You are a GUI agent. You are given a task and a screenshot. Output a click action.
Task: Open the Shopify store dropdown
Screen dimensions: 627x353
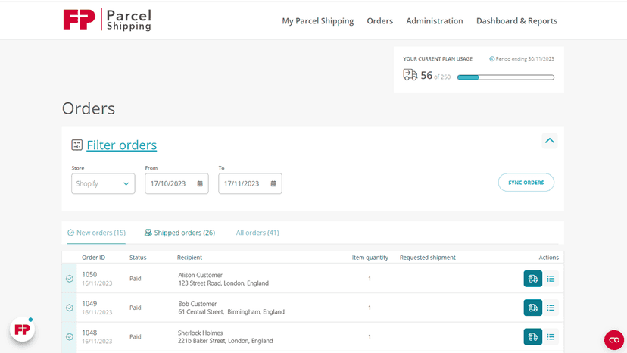pos(103,184)
